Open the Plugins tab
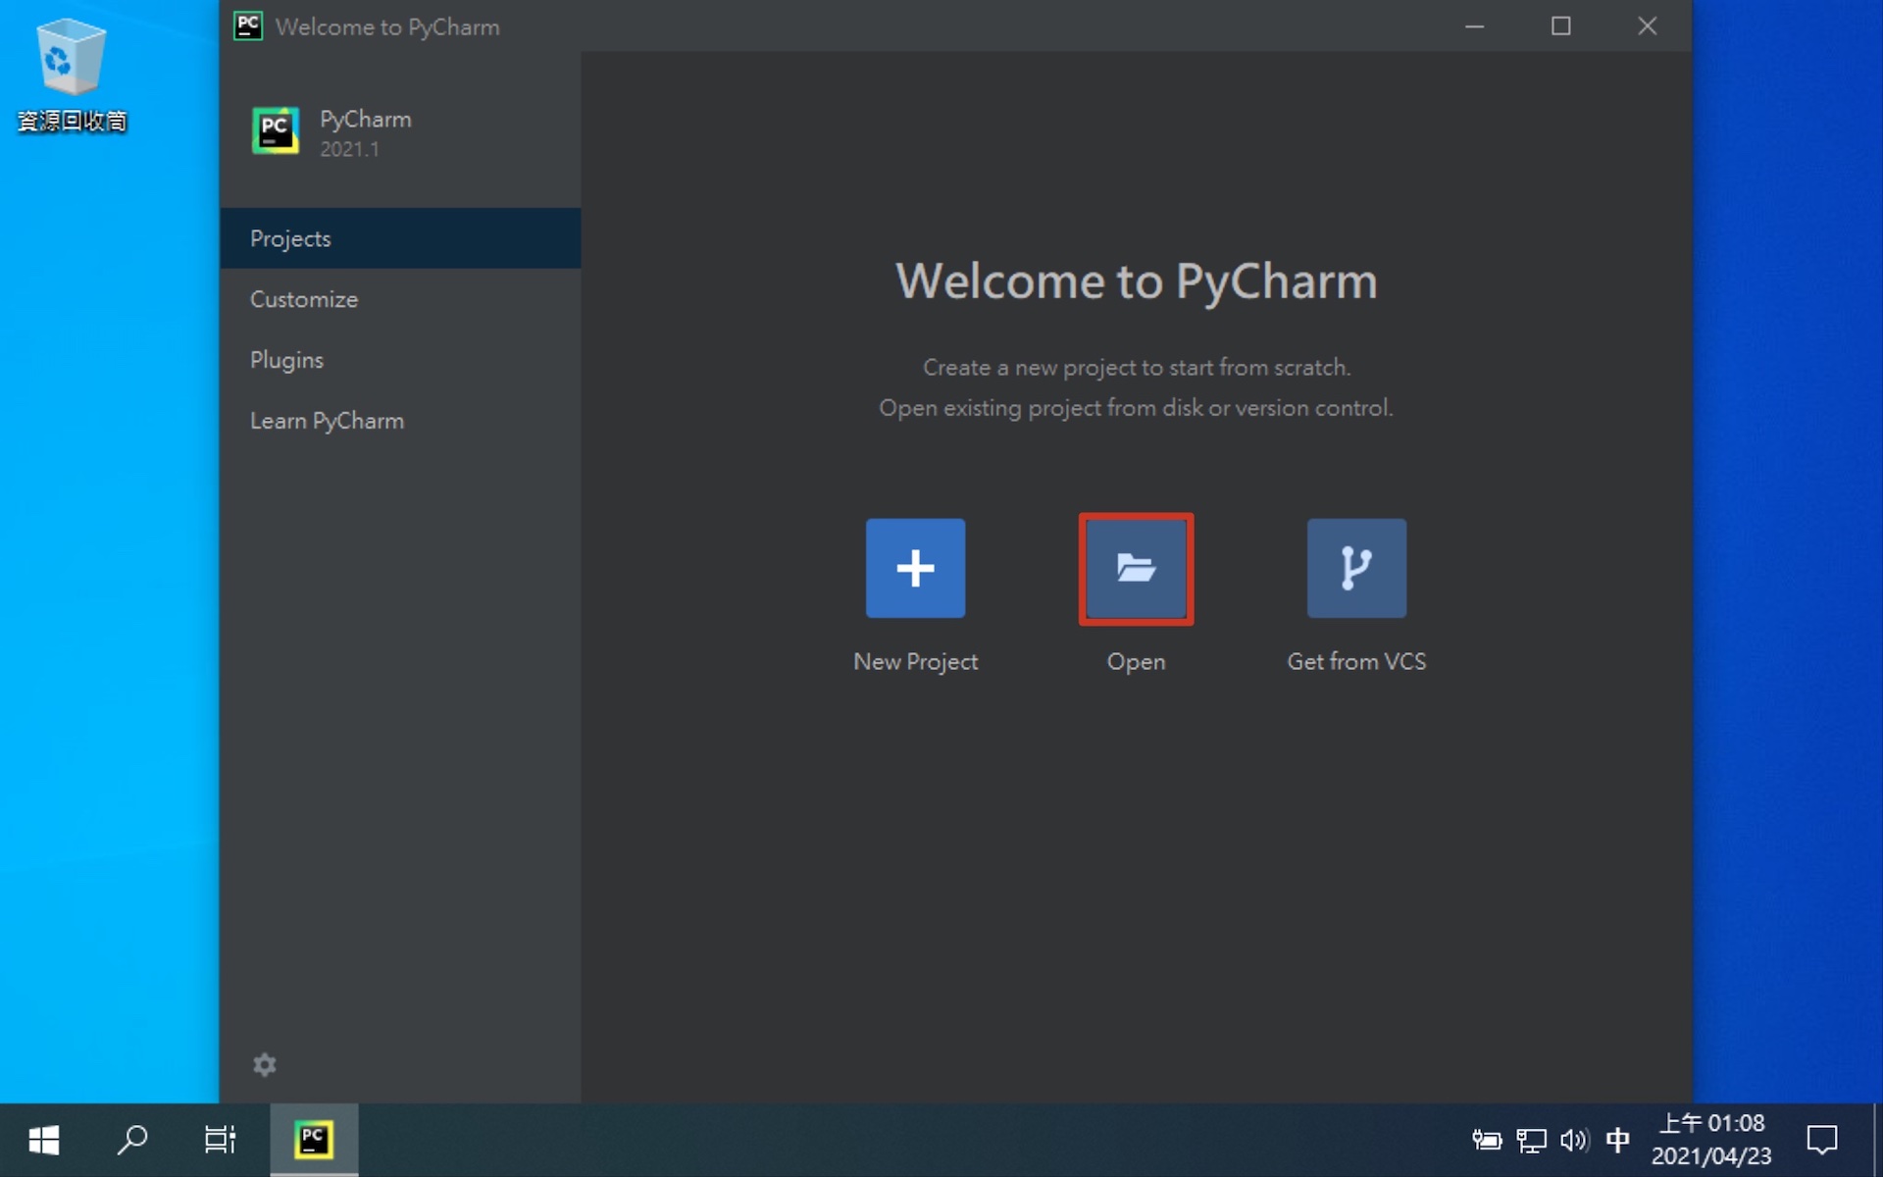 (400, 360)
